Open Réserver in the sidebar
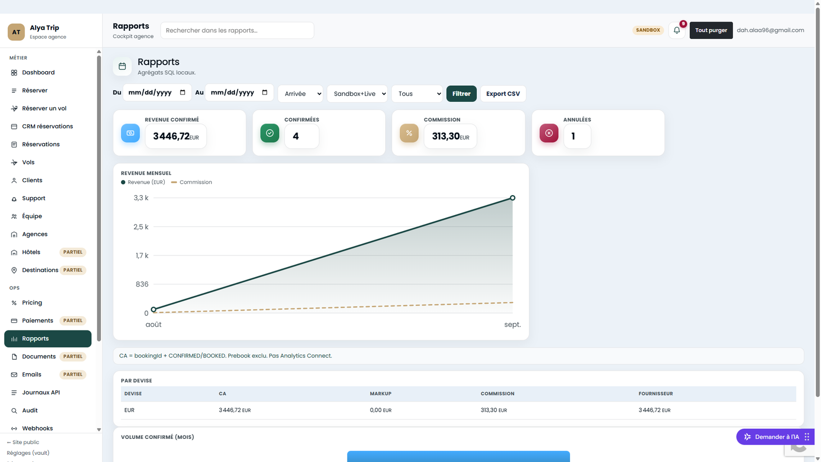This screenshot has width=821, height=462. 48,91
